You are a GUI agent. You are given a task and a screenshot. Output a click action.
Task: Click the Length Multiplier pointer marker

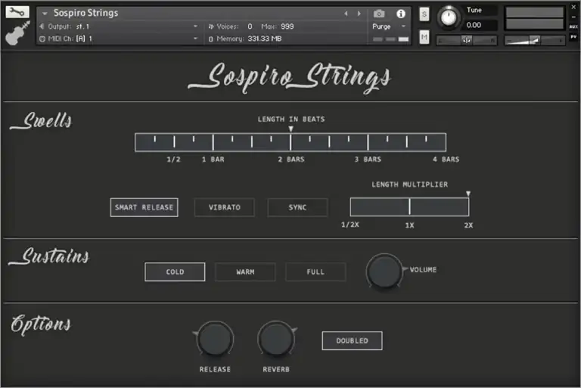[468, 194]
